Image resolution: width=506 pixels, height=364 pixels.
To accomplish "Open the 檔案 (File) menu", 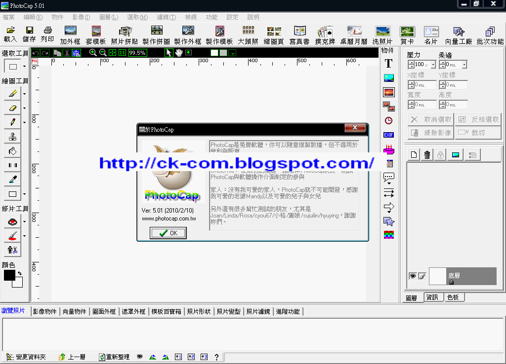I will pyautogui.click(x=9, y=17).
